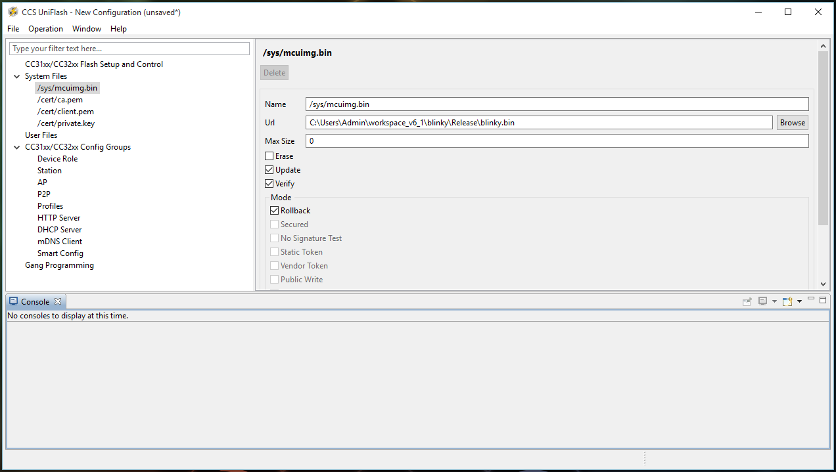Open the Open Console dropdown arrow
Viewport: 836px width, 472px height.
coord(799,302)
